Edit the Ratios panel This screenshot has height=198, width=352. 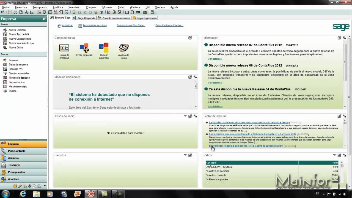339,155
